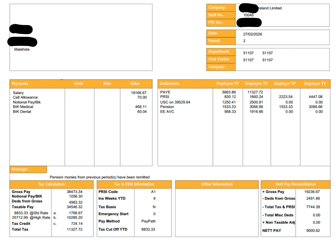Viewport: 336px width, 241px height.
Task: Click the PPS No. field label
Action: tap(216, 22)
